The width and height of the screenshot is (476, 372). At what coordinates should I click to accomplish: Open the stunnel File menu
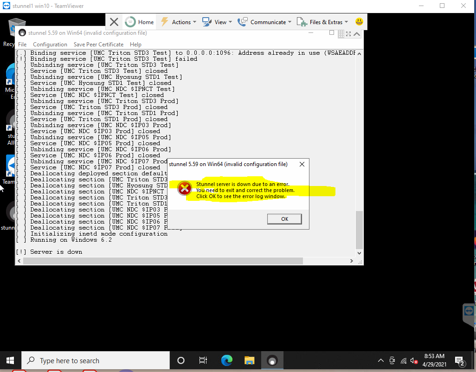pos(22,45)
